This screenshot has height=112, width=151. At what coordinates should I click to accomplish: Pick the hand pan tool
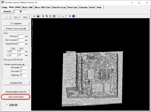(x=54, y=16)
